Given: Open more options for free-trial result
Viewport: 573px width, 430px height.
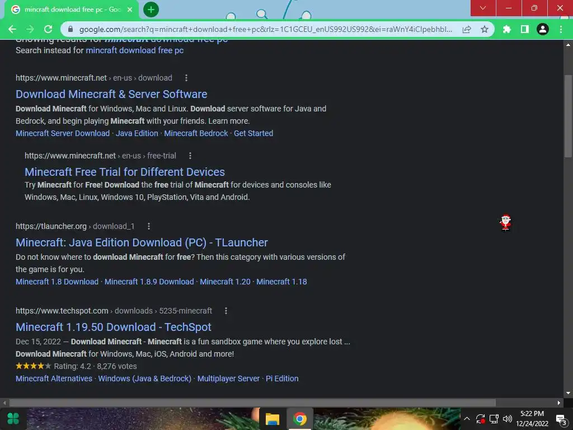Looking at the screenshot, I should tap(190, 156).
